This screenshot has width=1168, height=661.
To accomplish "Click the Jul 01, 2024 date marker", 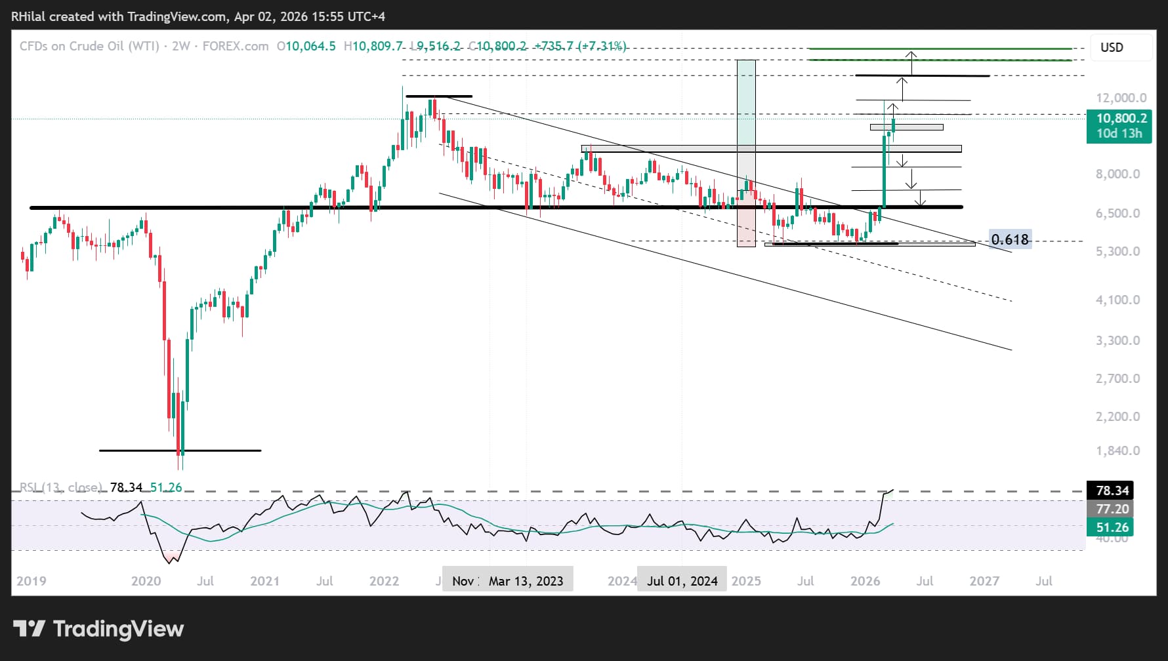I will 682,581.
